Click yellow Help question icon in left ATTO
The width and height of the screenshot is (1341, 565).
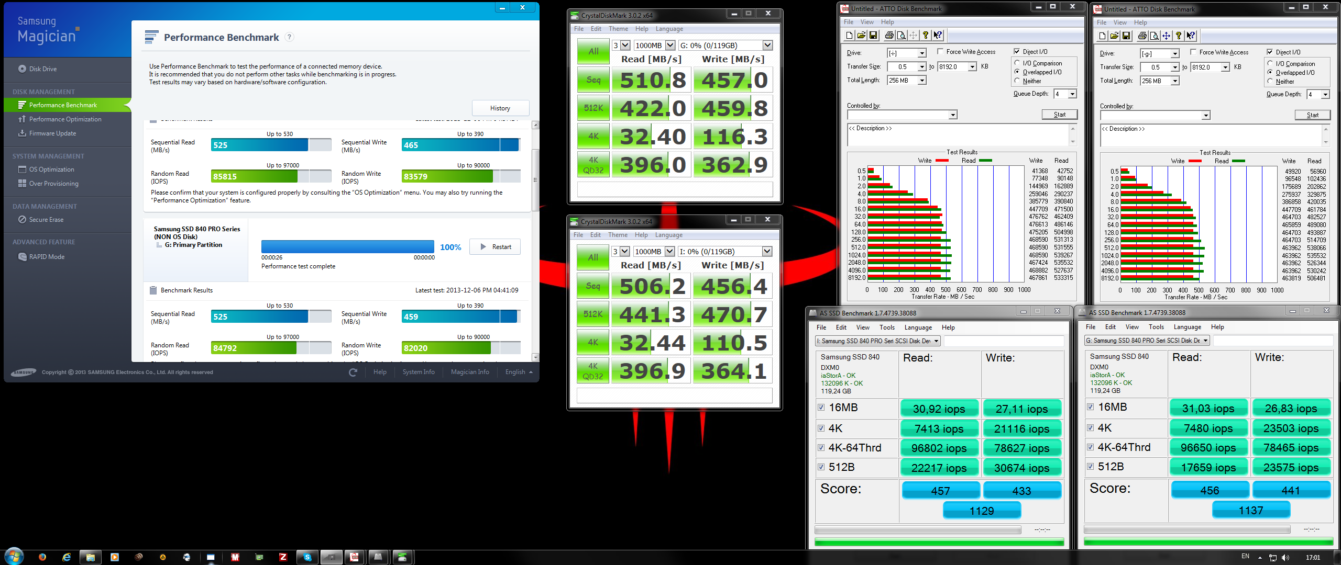926,35
